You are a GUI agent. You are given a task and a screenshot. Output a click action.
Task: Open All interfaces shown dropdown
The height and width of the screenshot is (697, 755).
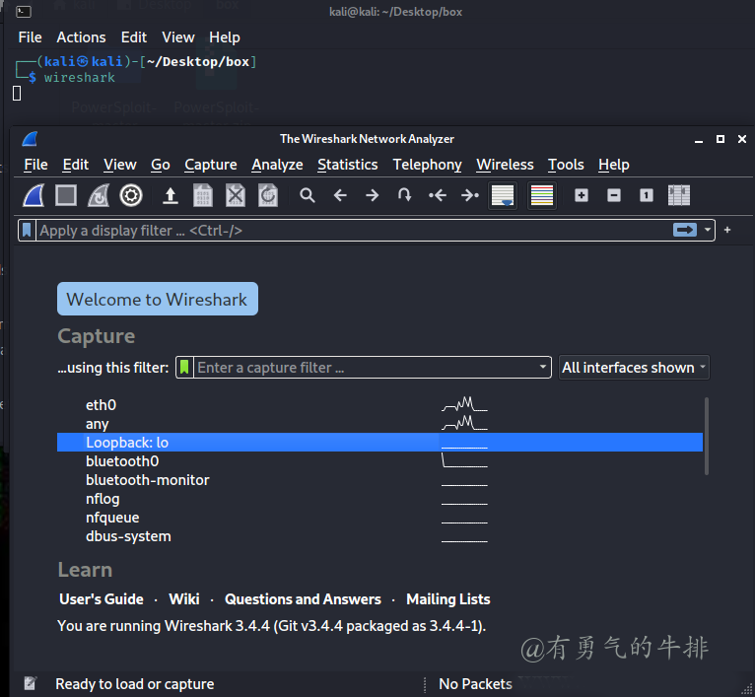click(634, 368)
